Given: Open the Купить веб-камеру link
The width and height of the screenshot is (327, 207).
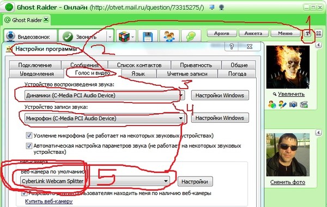Looking at the screenshot, I should (x=49, y=202).
